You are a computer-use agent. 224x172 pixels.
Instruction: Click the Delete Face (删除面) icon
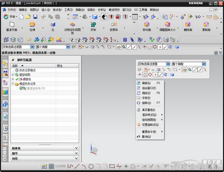coord(188,24)
